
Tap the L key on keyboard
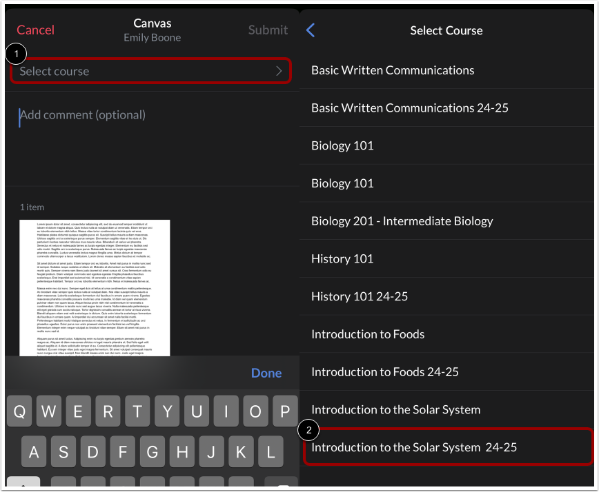(x=271, y=452)
